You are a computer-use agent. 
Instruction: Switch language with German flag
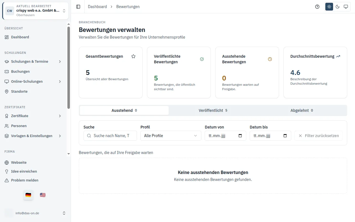[28, 195]
